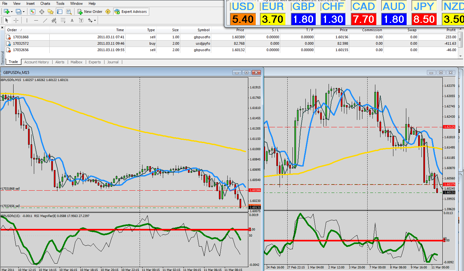Screen dimensions: 464x271
Task: Expand the Profiles dropdown arrow
Action: 24,12
